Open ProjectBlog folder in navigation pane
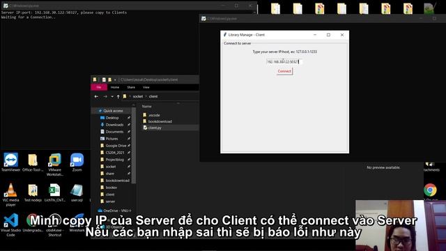446x251 pixels. pos(114,160)
